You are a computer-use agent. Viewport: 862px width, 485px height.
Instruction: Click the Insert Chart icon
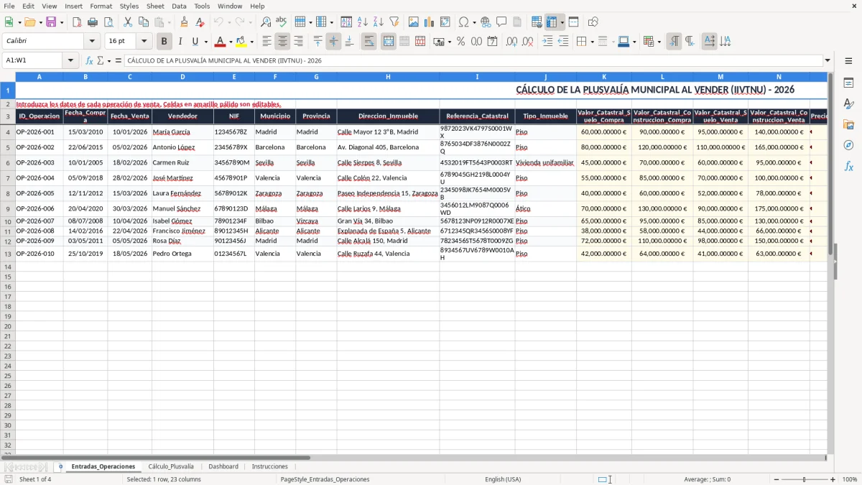tap(429, 22)
